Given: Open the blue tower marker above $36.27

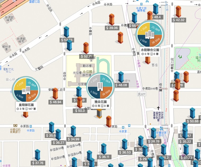Looking at the screenshot, I should [58, 135].
